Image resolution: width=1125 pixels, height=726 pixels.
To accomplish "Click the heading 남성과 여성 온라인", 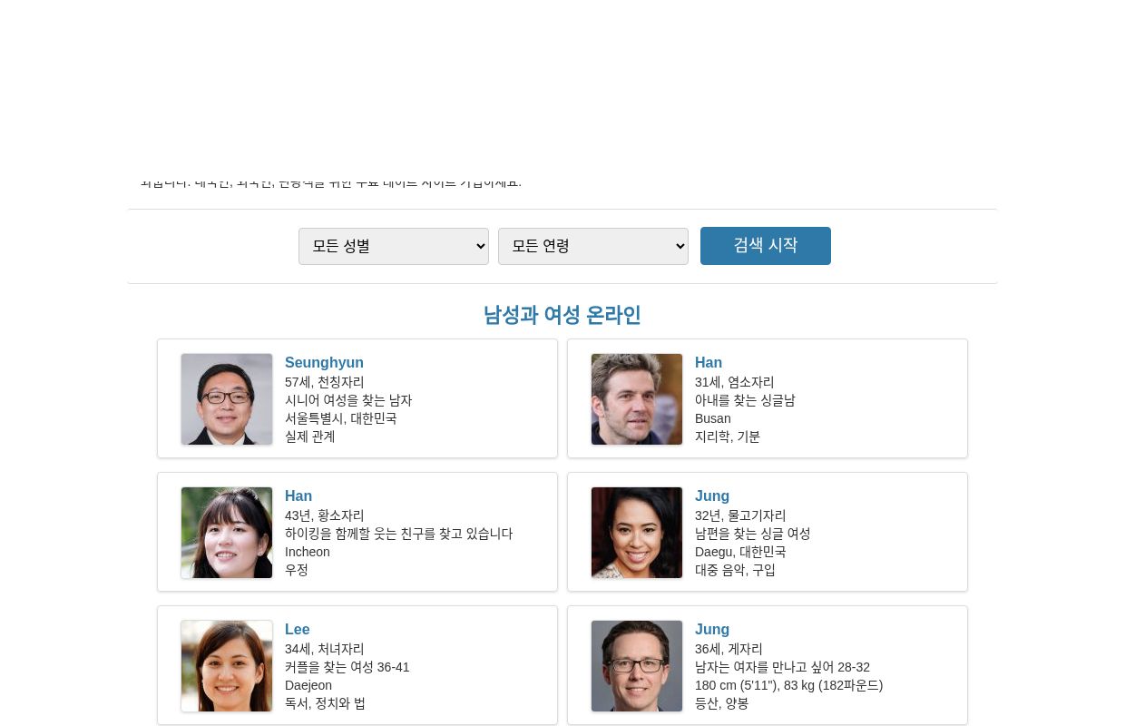I will click(x=562, y=315).
